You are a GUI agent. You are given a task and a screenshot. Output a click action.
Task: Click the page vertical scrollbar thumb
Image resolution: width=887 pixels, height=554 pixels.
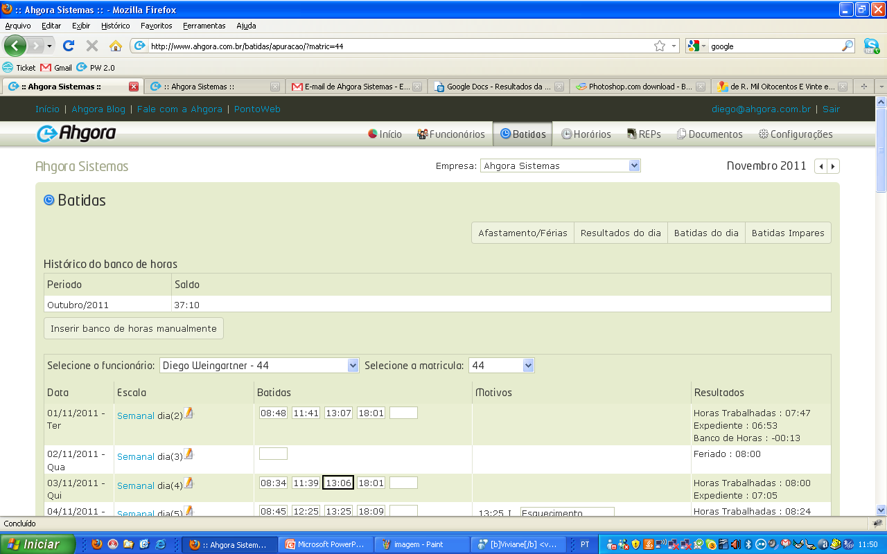point(881,149)
